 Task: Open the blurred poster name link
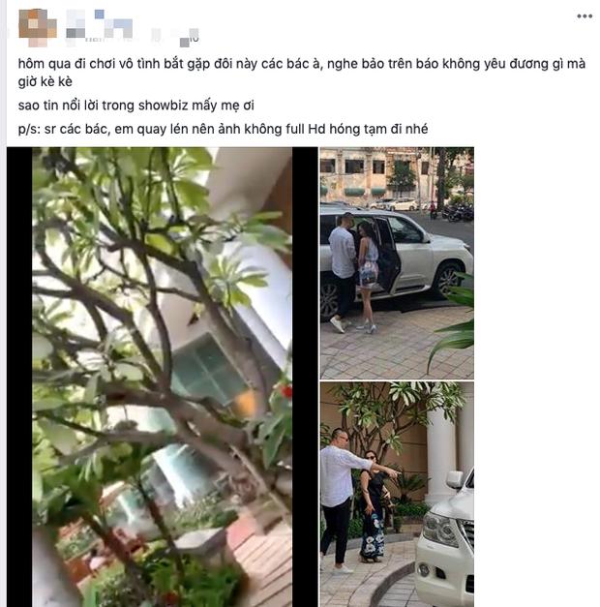tap(100, 23)
